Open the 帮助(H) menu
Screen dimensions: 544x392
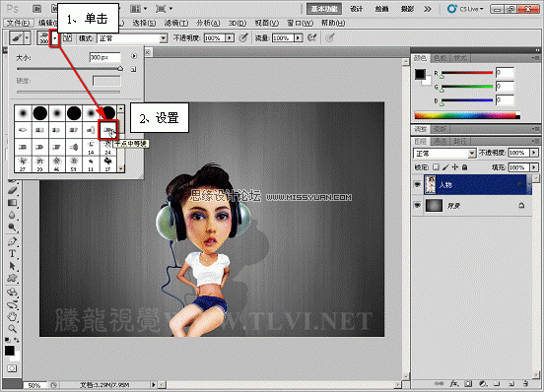tap(333, 23)
